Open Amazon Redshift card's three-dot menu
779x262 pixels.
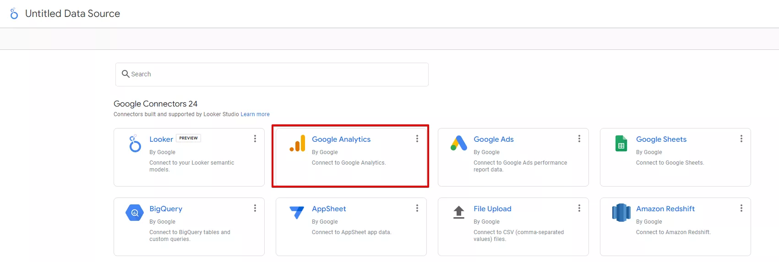[x=741, y=208]
